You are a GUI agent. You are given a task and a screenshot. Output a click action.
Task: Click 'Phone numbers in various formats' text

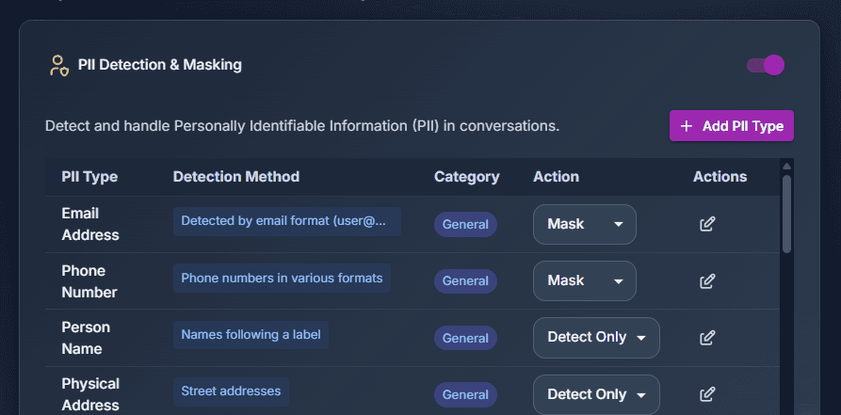(283, 279)
